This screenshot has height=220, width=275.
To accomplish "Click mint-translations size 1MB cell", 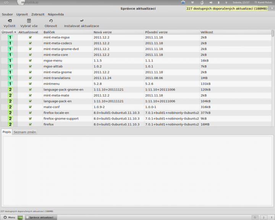I will coord(204,78).
